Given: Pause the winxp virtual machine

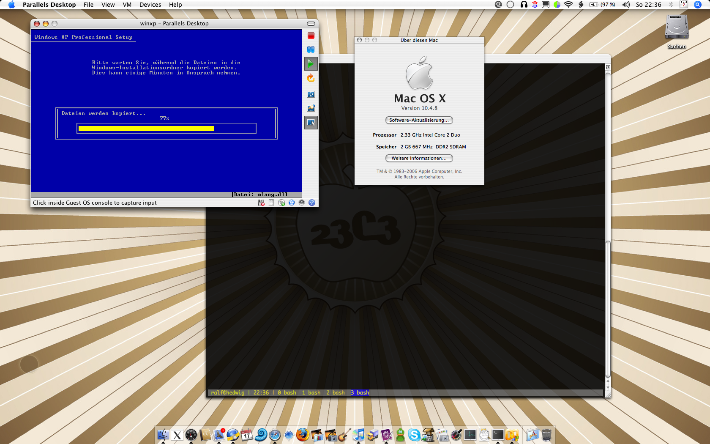Looking at the screenshot, I should click(x=311, y=49).
